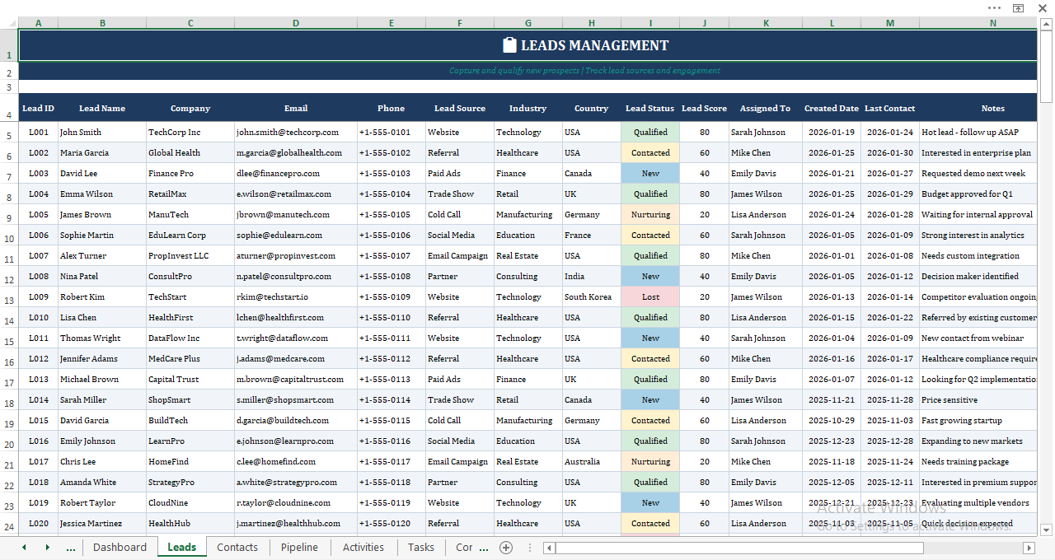Select the phone cell +1-555-0104
The height and width of the screenshot is (560, 1055).
[x=391, y=194]
